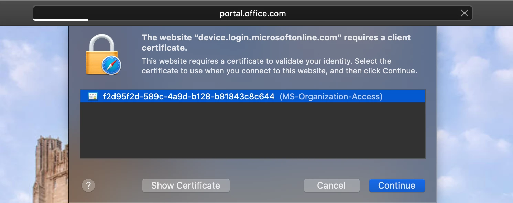
Task: Stop loading with the address bar X
Action: [x=464, y=13]
